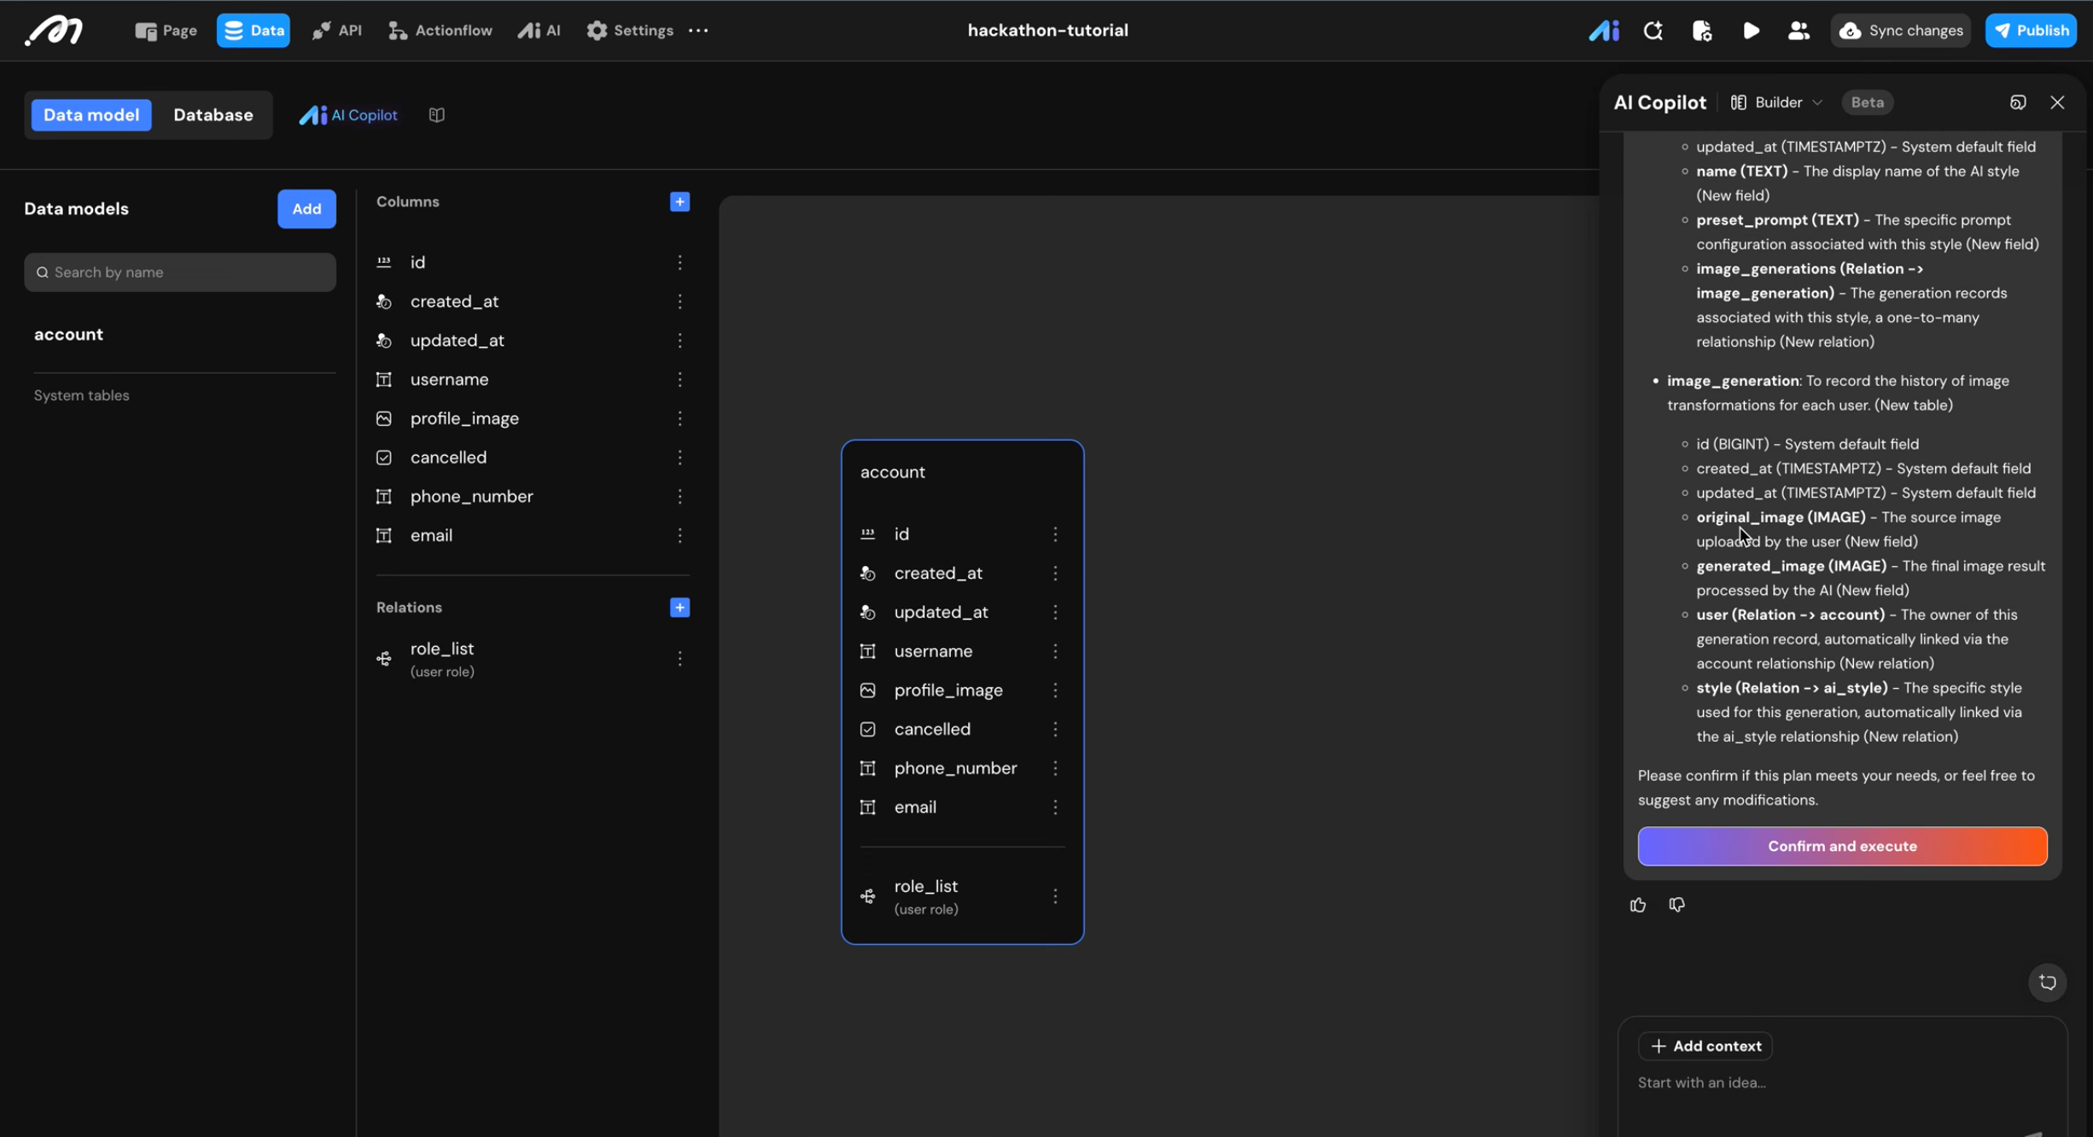Click the refresh chat icon in Copilot
The width and height of the screenshot is (2093, 1137).
[2047, 982]
